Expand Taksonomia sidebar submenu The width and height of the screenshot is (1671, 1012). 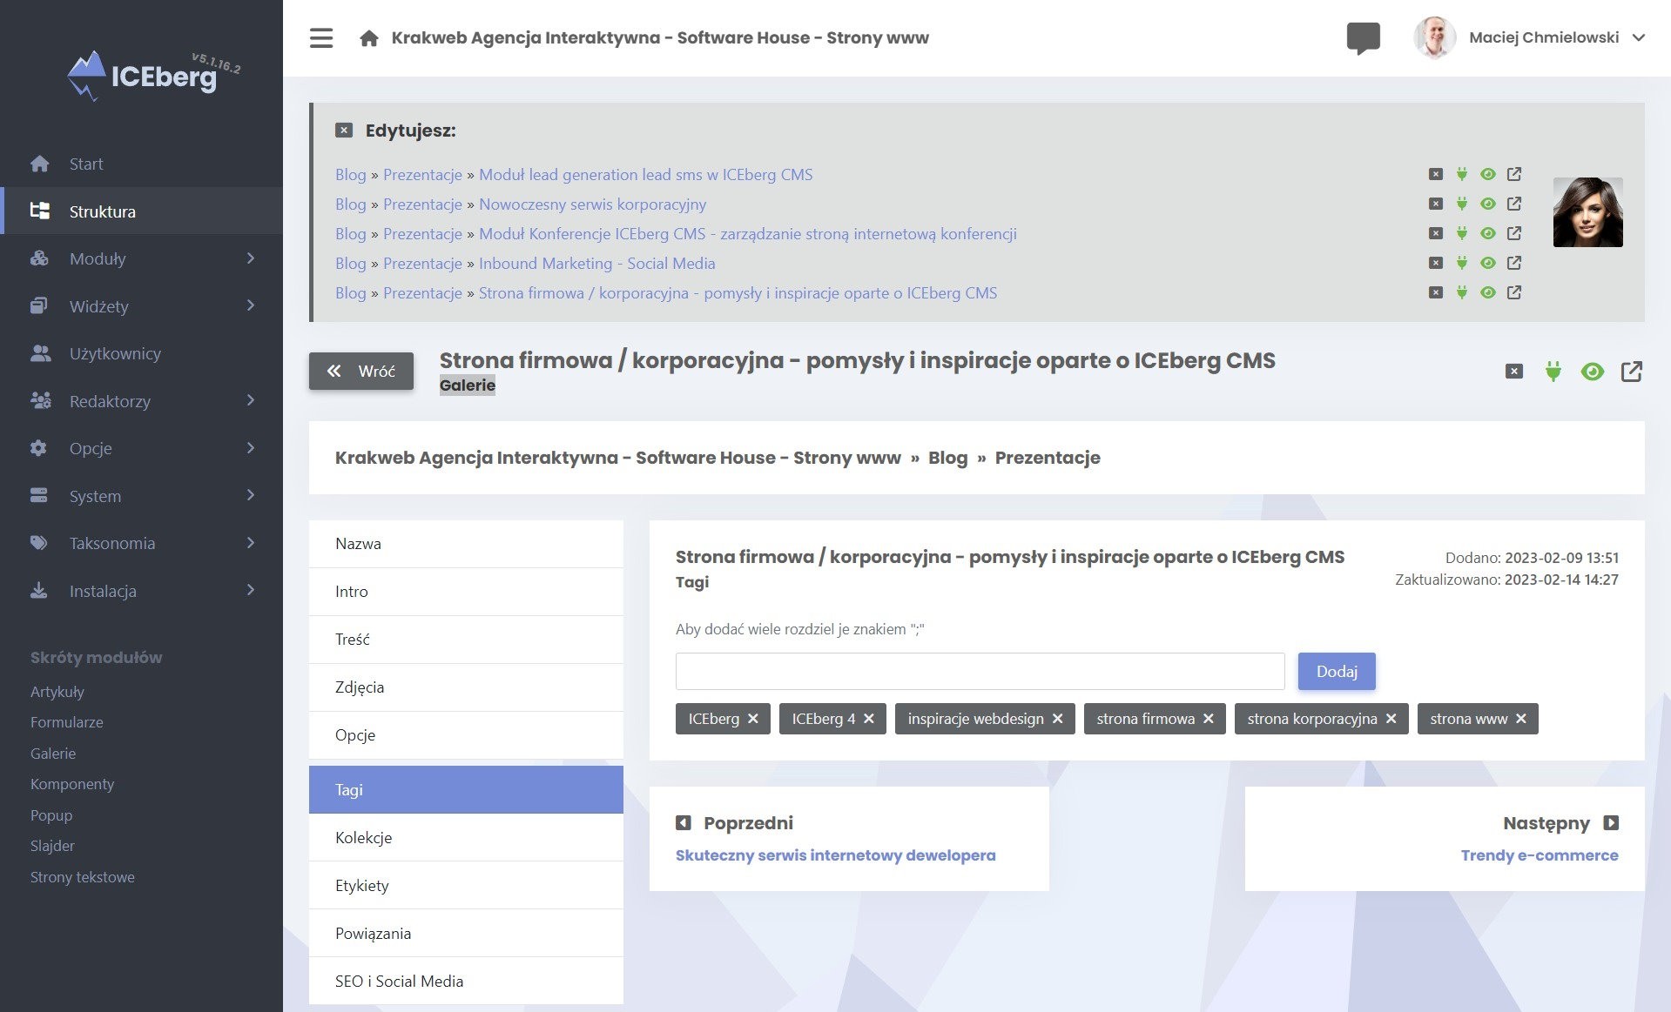[141, 543]
